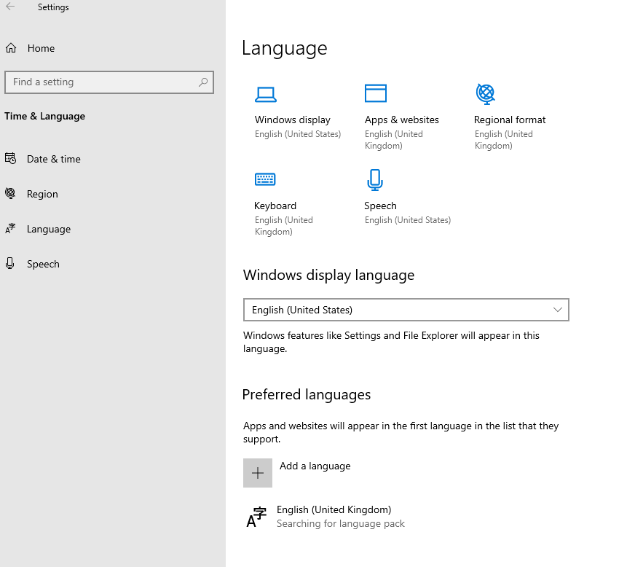Viewport: 635px width, 567px height.
Task: Click the Speech microphone icon in sidebar
Action: point(10,263)
